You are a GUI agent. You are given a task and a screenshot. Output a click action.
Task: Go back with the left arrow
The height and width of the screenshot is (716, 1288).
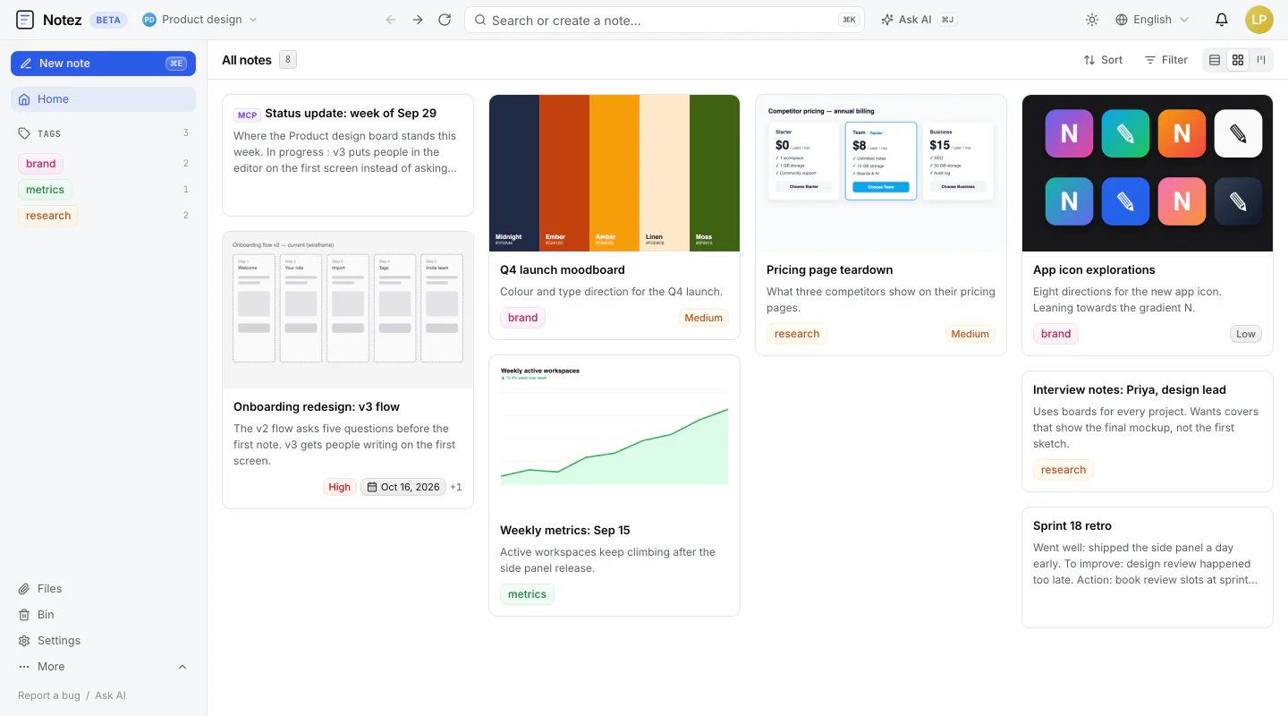[391, 20]
